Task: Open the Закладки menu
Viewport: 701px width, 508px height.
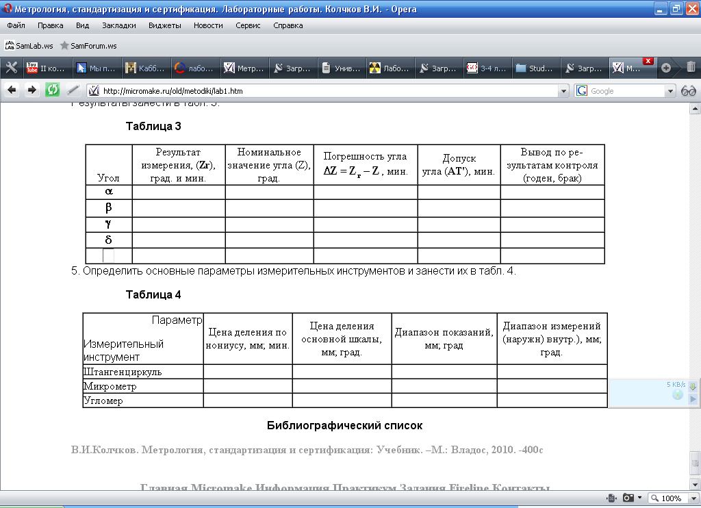Action: click(x=119, y=25)
